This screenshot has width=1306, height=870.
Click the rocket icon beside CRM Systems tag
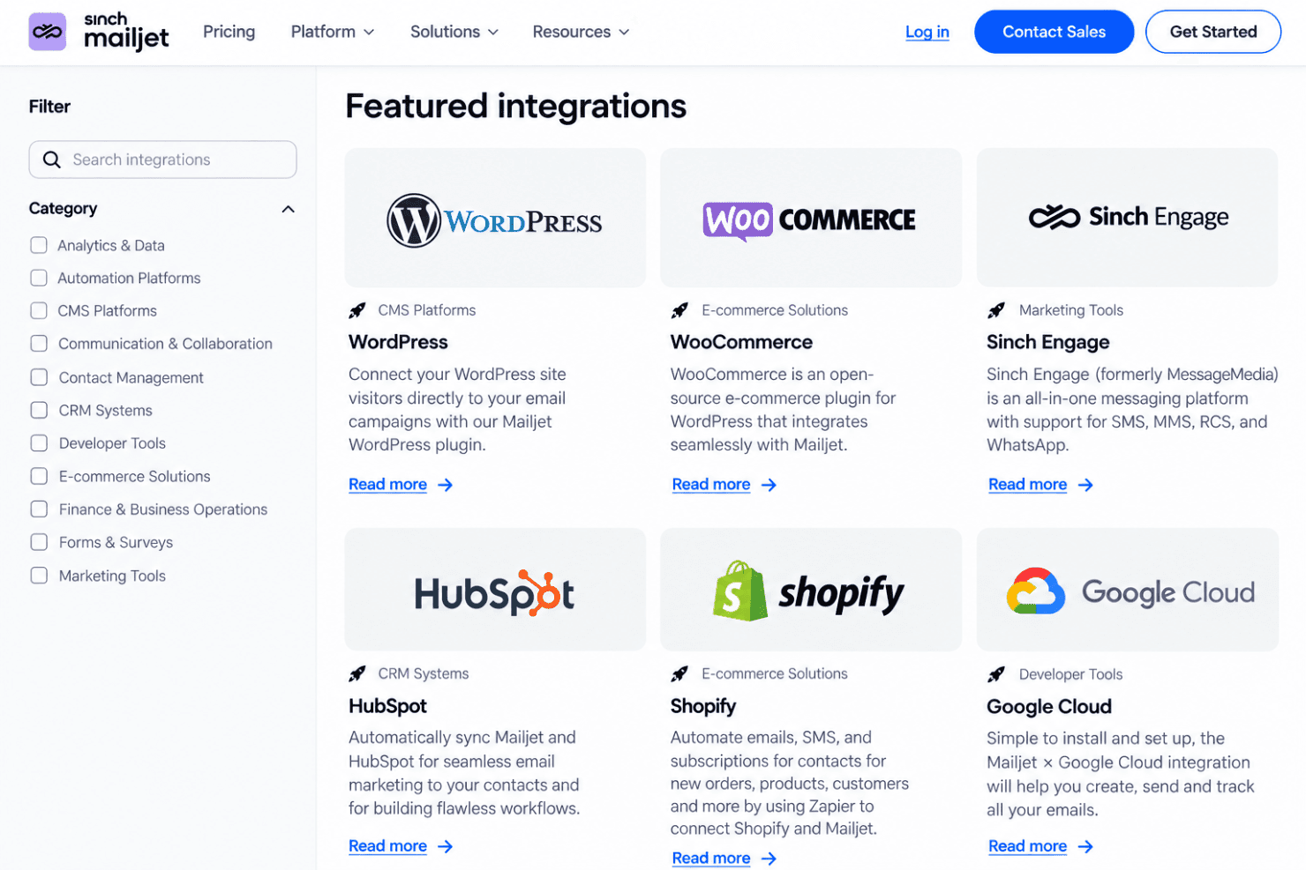click(357, 673)
